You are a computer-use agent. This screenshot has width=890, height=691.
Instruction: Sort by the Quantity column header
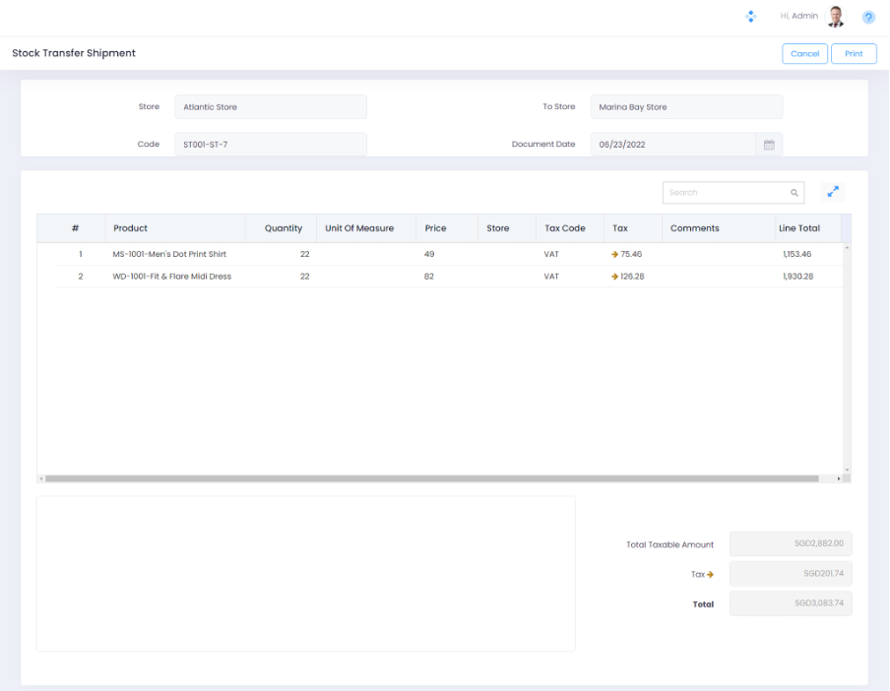pos(284,228)
